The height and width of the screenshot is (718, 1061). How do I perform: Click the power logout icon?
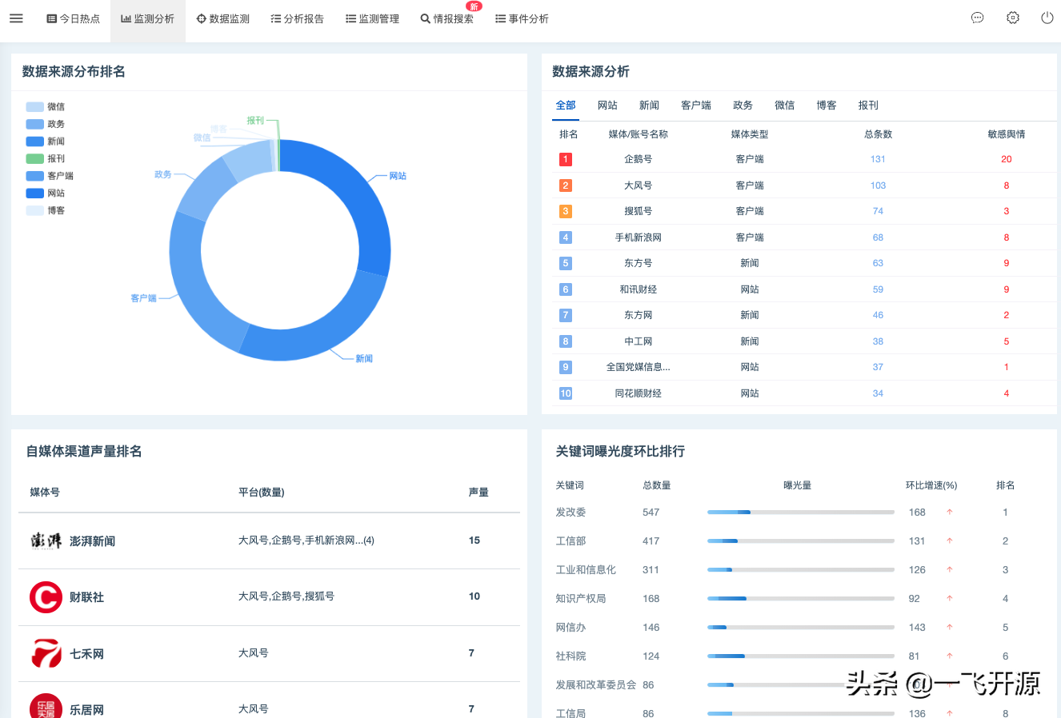(x=1047, y=18)
